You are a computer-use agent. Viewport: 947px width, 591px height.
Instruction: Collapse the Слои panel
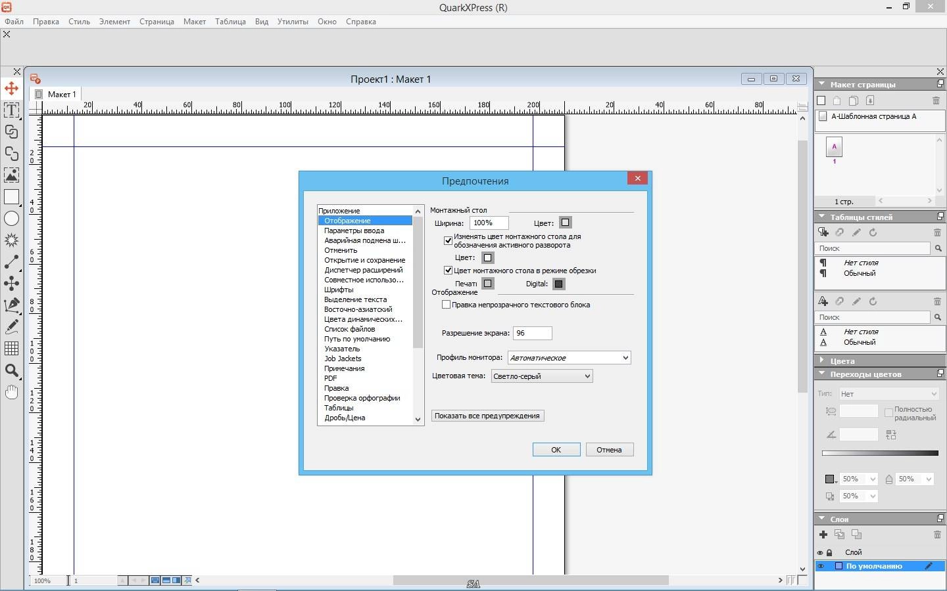822,519
